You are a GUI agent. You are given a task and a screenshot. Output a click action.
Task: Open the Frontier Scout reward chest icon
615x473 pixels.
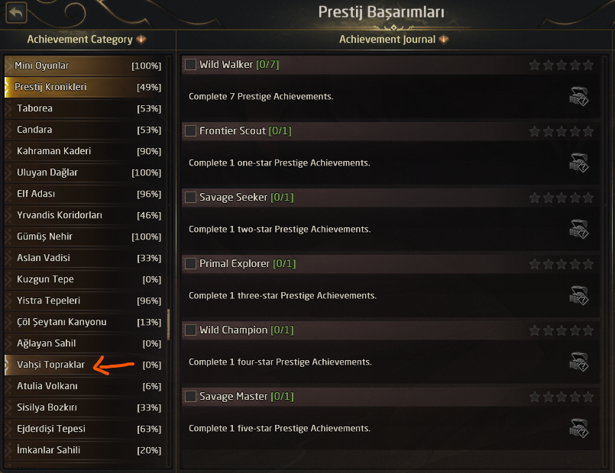578,163
